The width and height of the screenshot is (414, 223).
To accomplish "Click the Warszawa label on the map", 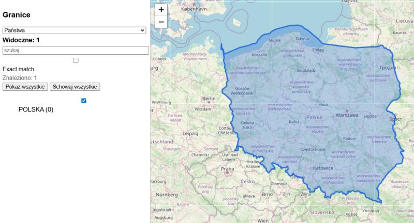I will pyautogui.click(x=347, y=115).
